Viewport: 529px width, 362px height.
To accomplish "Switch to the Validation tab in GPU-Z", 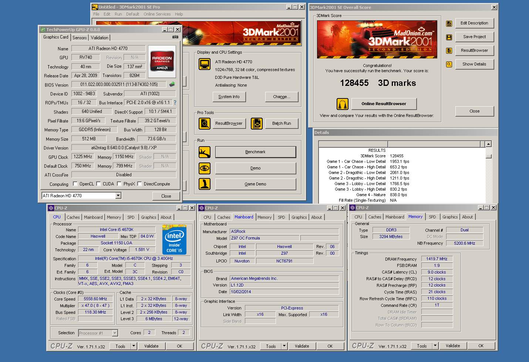I will click(100, 38).
